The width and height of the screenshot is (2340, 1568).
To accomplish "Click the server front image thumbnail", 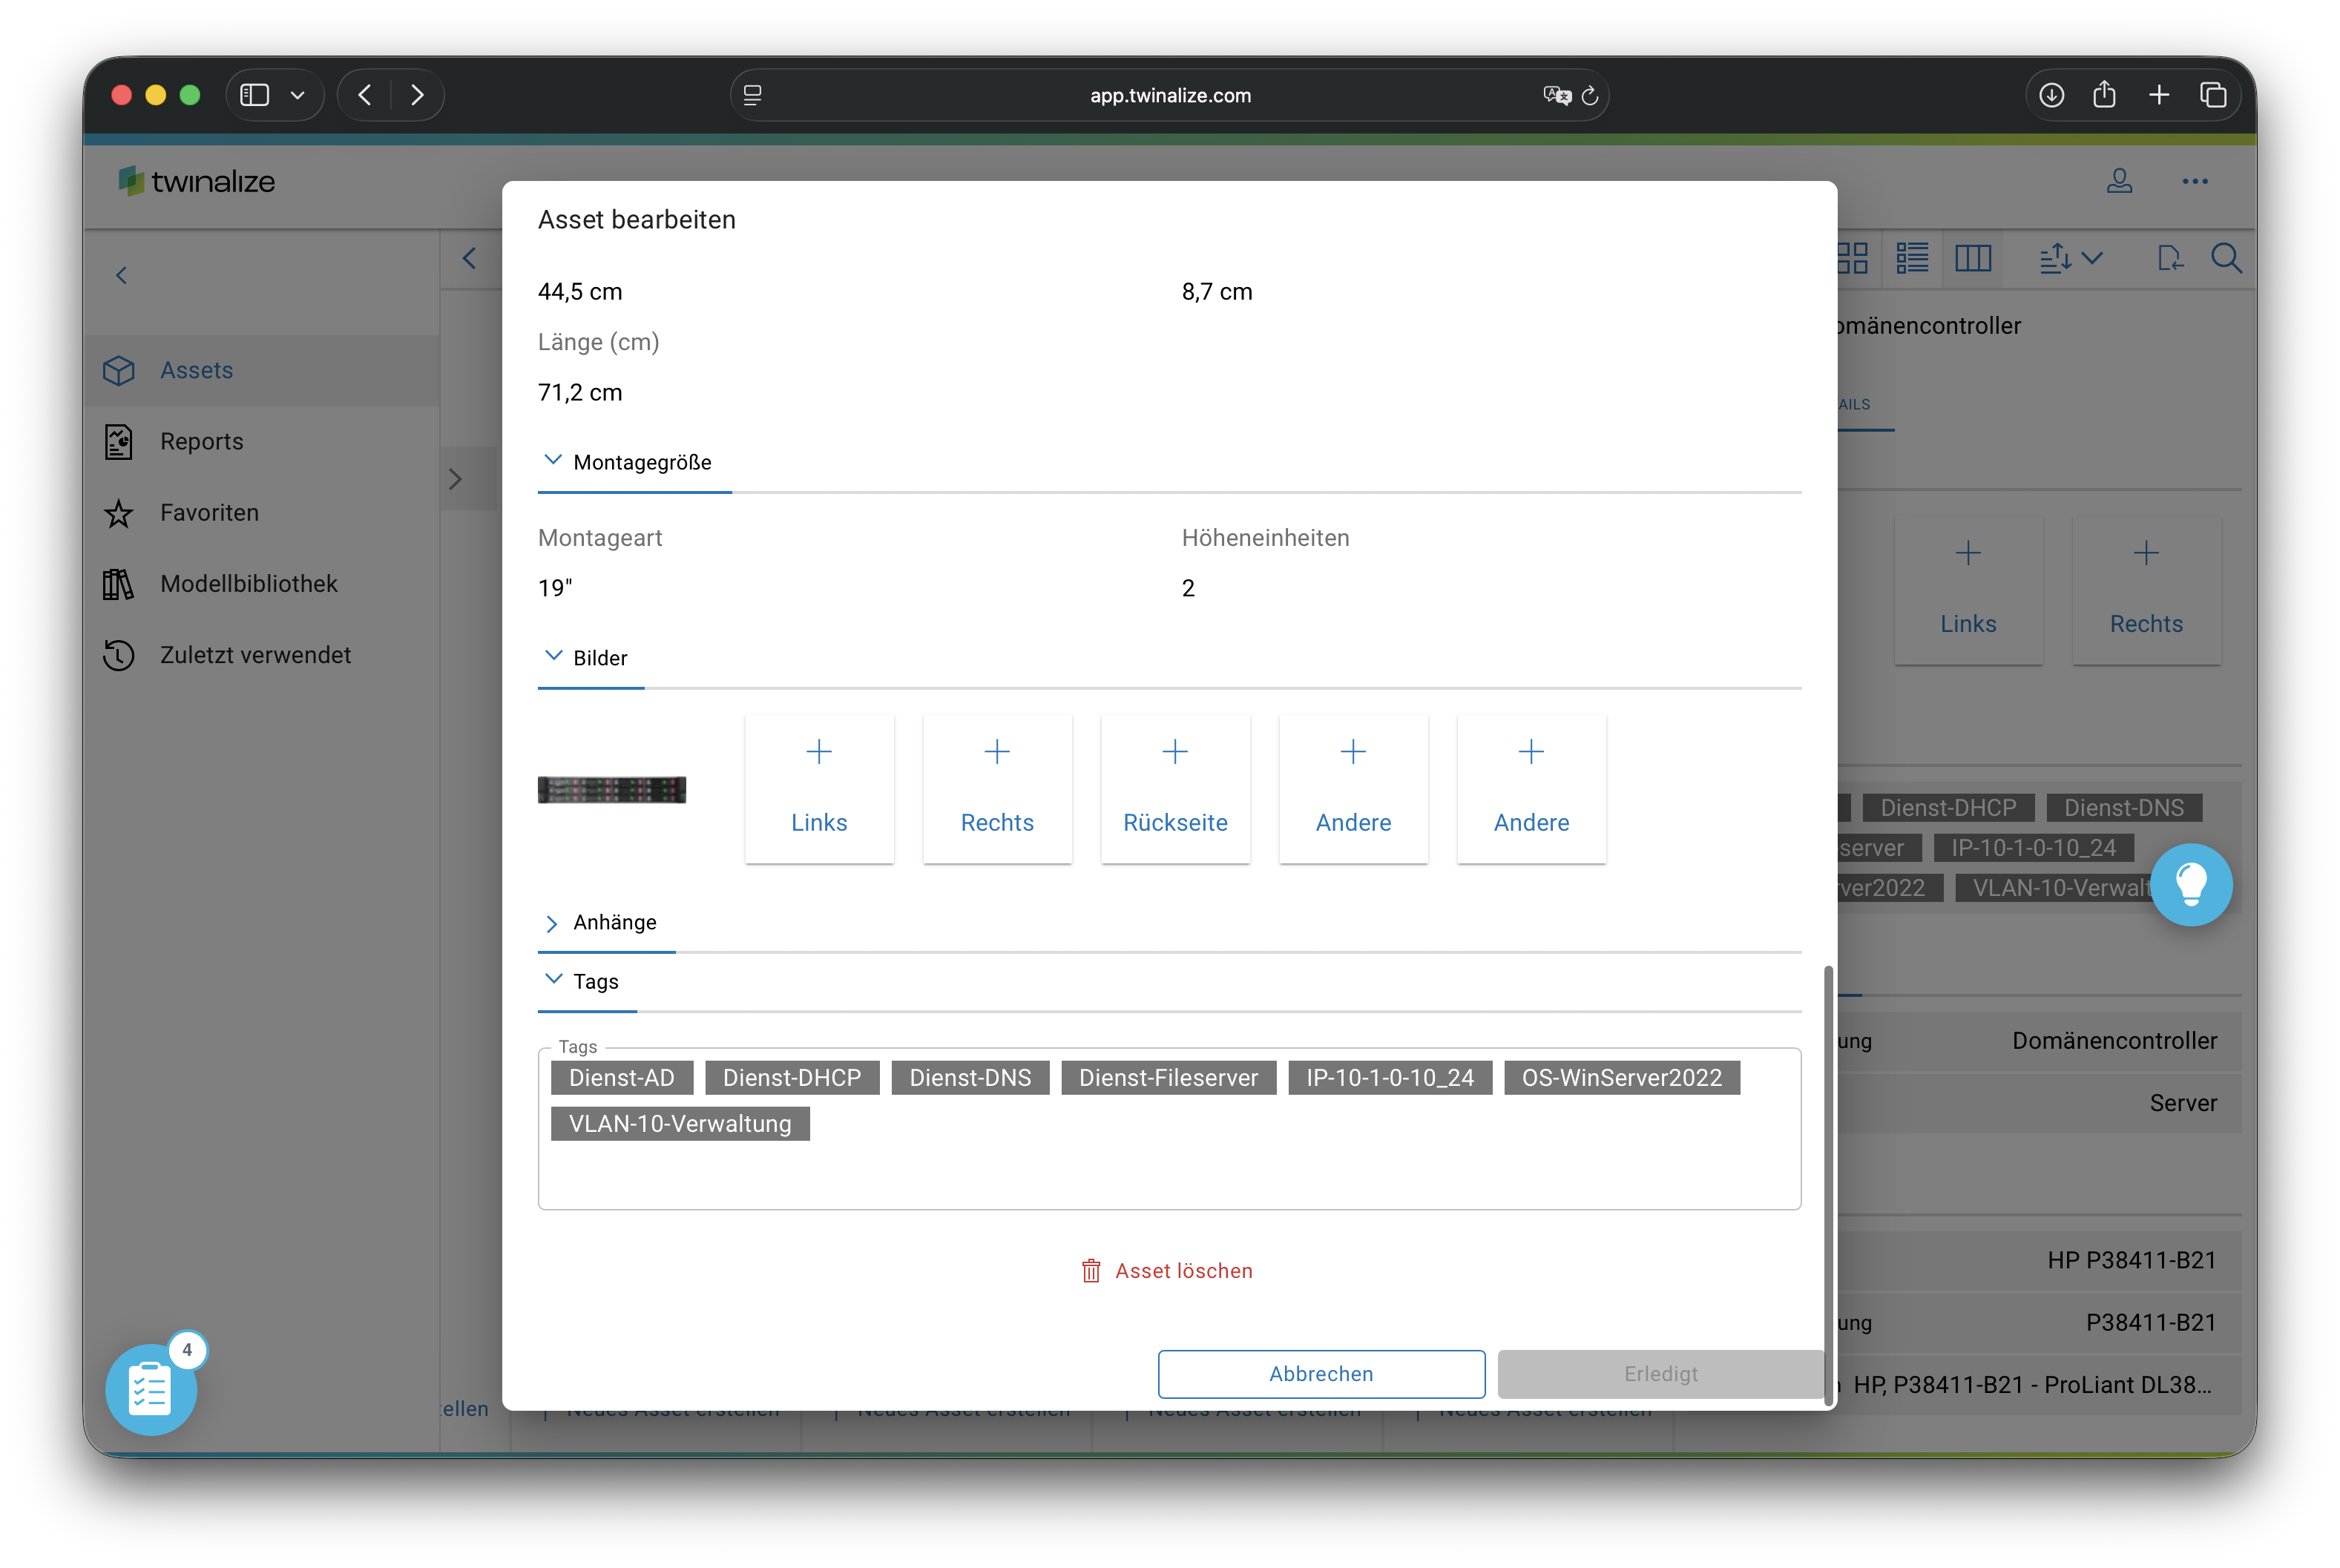I will [612, 790].
